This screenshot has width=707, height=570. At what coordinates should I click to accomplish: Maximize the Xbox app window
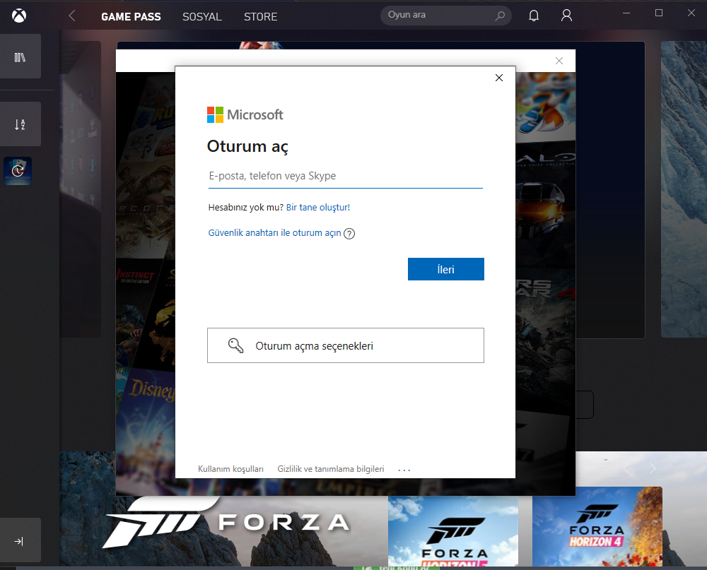pos(659,13)
